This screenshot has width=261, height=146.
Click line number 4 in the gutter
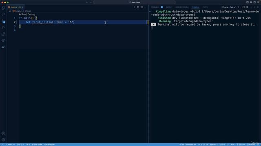coord(15,30)
